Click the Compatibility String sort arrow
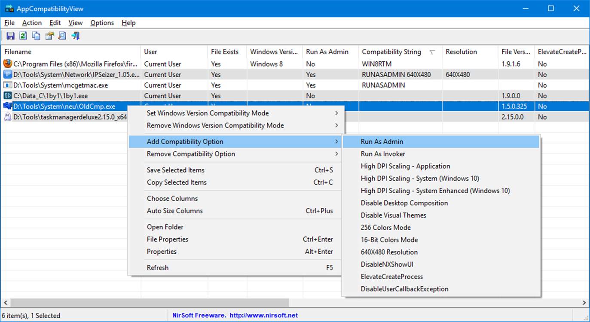Image resolution: width=590 pixels, height=322 pixels. (432, 52)
